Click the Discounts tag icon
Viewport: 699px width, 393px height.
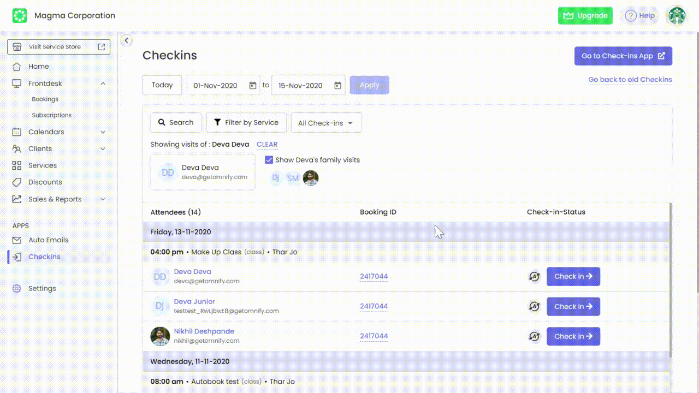click(x=17, y=182)
